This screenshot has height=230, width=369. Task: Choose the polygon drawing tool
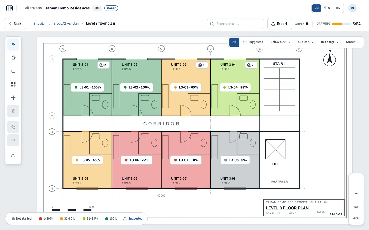click(13, 58)
